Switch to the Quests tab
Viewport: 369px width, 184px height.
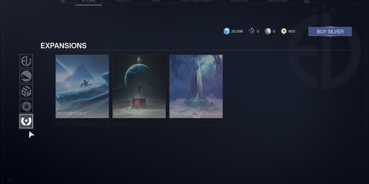(124, 1)
